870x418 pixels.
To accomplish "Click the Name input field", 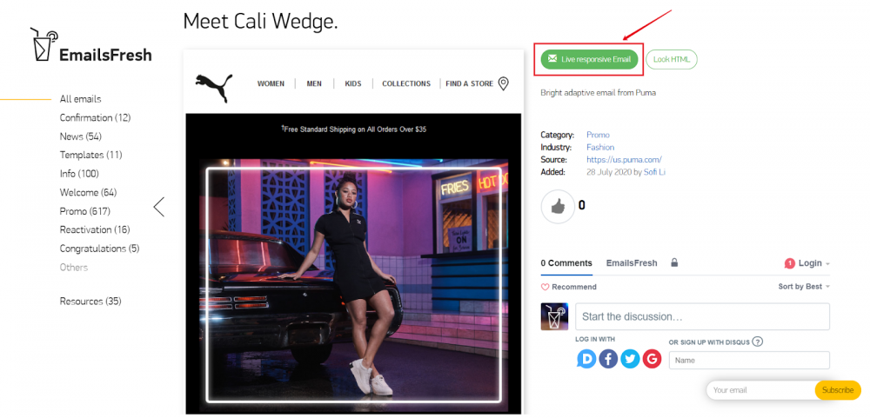I will click(x=750, y=361).
